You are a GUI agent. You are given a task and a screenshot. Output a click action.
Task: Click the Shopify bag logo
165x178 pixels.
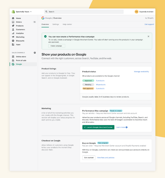13,12
